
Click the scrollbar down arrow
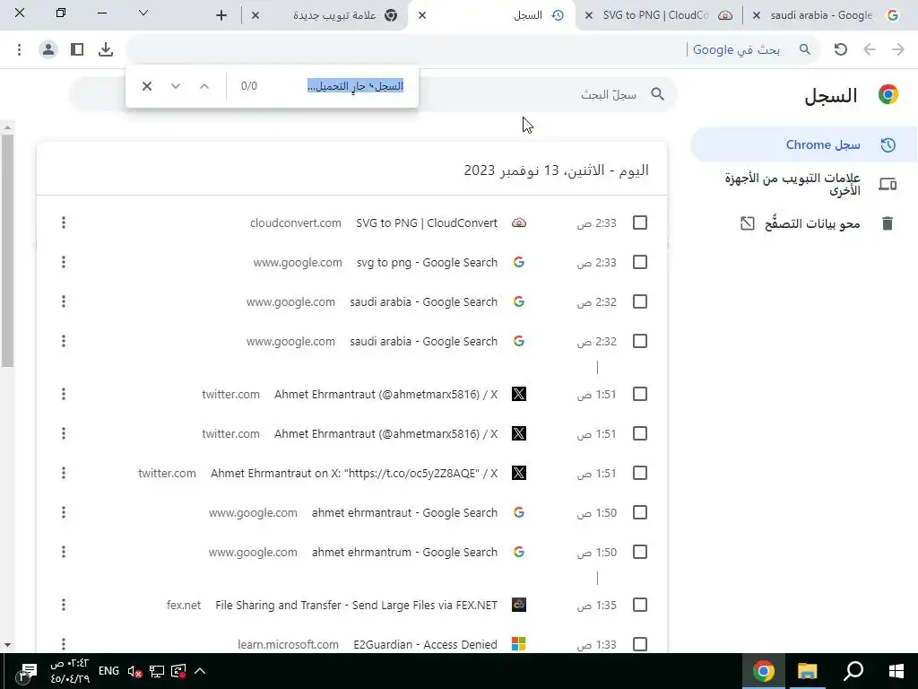(x=7, y=645)
